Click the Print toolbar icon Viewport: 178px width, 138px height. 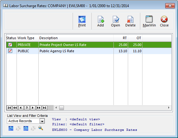(x=82, y=19)
